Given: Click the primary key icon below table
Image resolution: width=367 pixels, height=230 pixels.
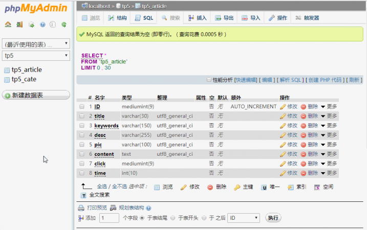Looking at the screenshot, I should point(237,187).
